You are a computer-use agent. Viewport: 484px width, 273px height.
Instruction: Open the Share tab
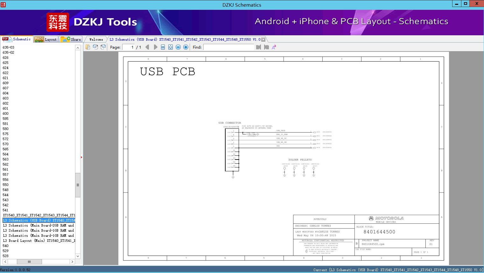(x=71, y=39)
